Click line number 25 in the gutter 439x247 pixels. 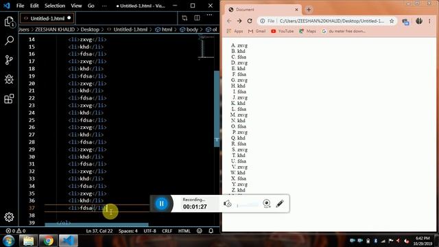(32, 120)
